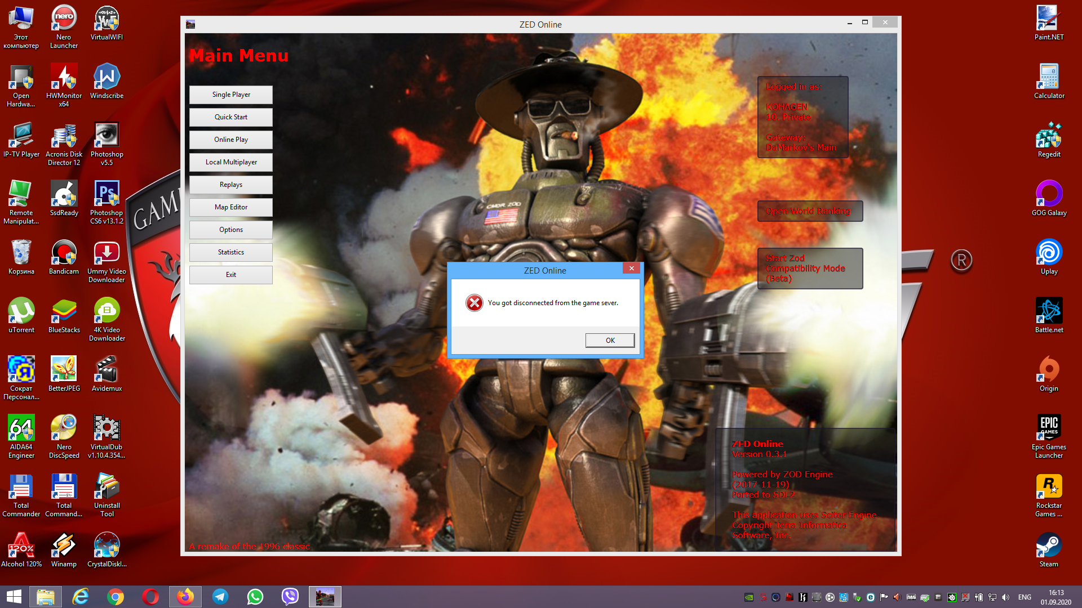
Task: Open Viber from the taskbar
Action: pyautogui.click(x=290, y=597)
